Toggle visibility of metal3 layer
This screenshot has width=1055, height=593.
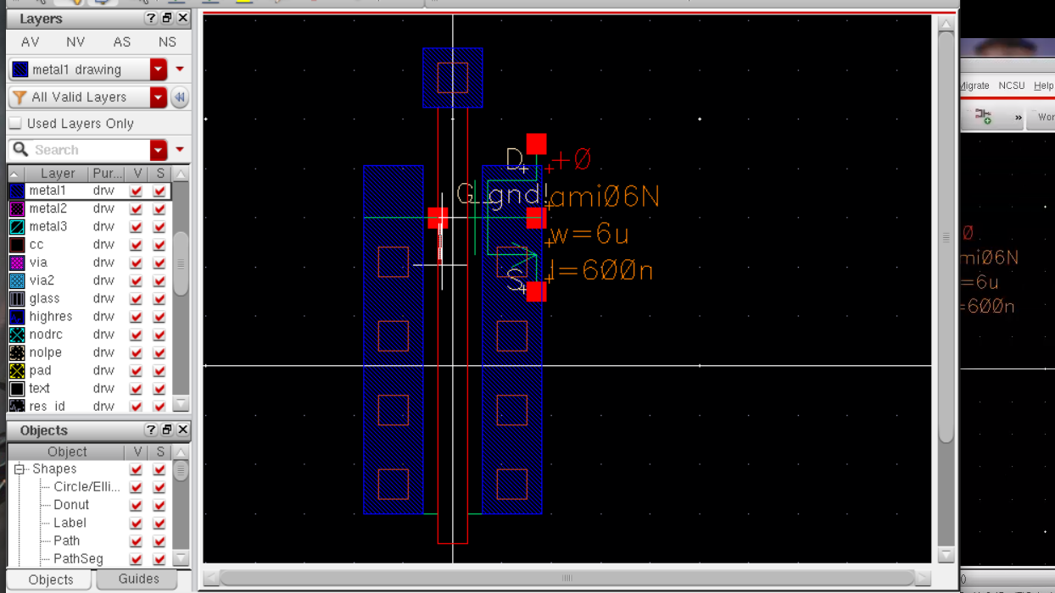click(x=137, y=227)
